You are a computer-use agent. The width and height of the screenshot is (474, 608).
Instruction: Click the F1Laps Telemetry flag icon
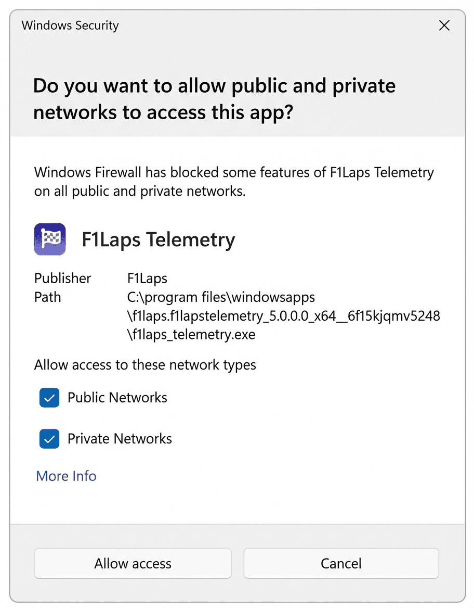(x=49, y=239)
